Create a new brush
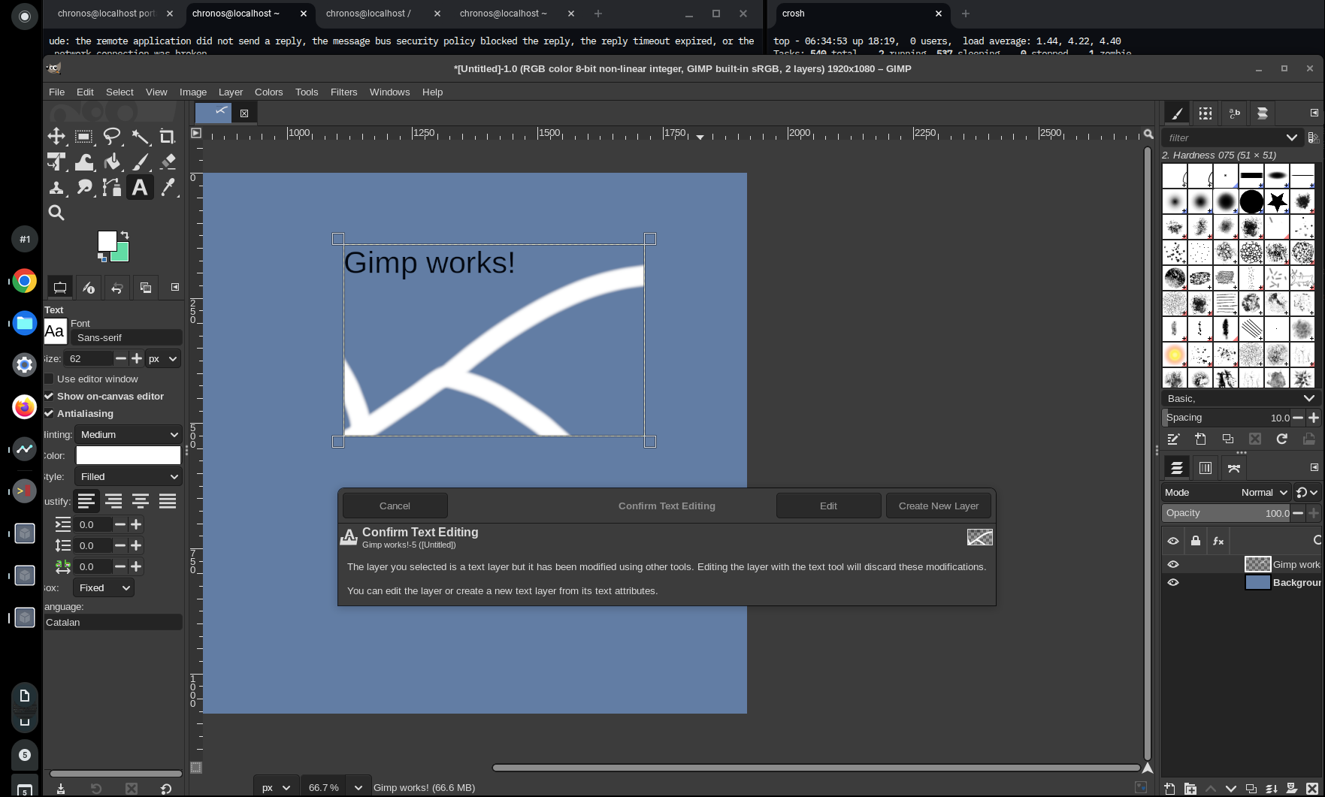The height and width of the screenshot is (797, 1325). tap(1200, 439)
